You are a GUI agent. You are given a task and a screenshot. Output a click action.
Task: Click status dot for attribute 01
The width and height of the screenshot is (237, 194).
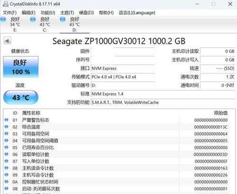[7, 120]
